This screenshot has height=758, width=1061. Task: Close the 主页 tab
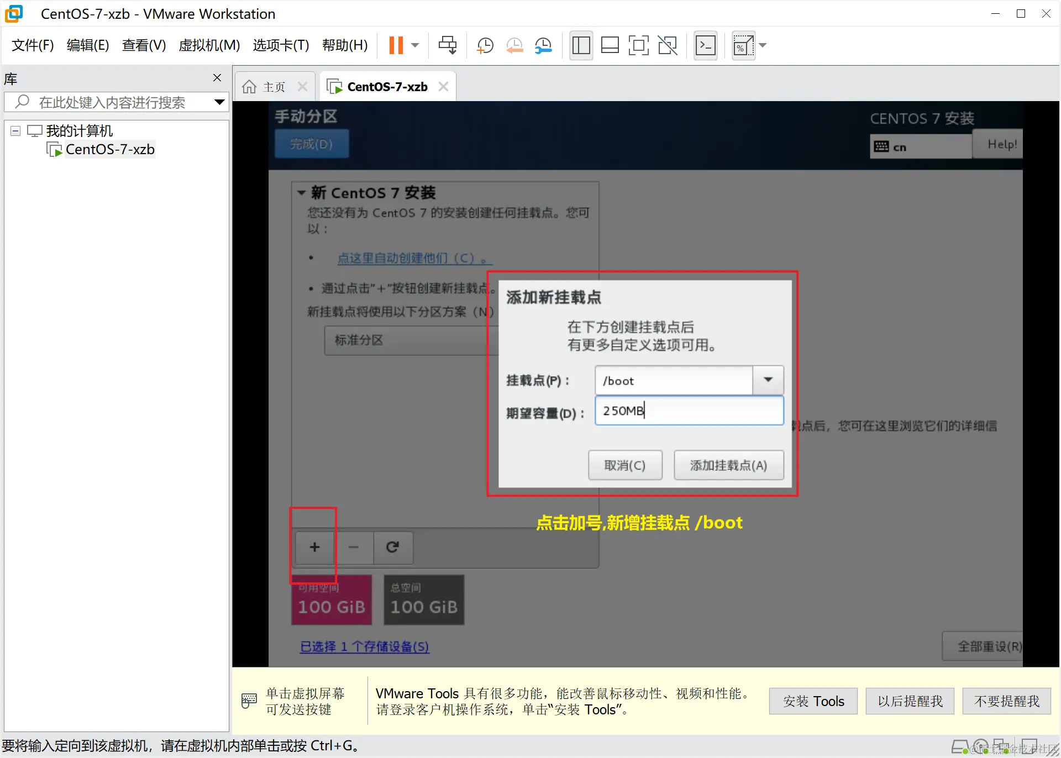click(302, 86)
